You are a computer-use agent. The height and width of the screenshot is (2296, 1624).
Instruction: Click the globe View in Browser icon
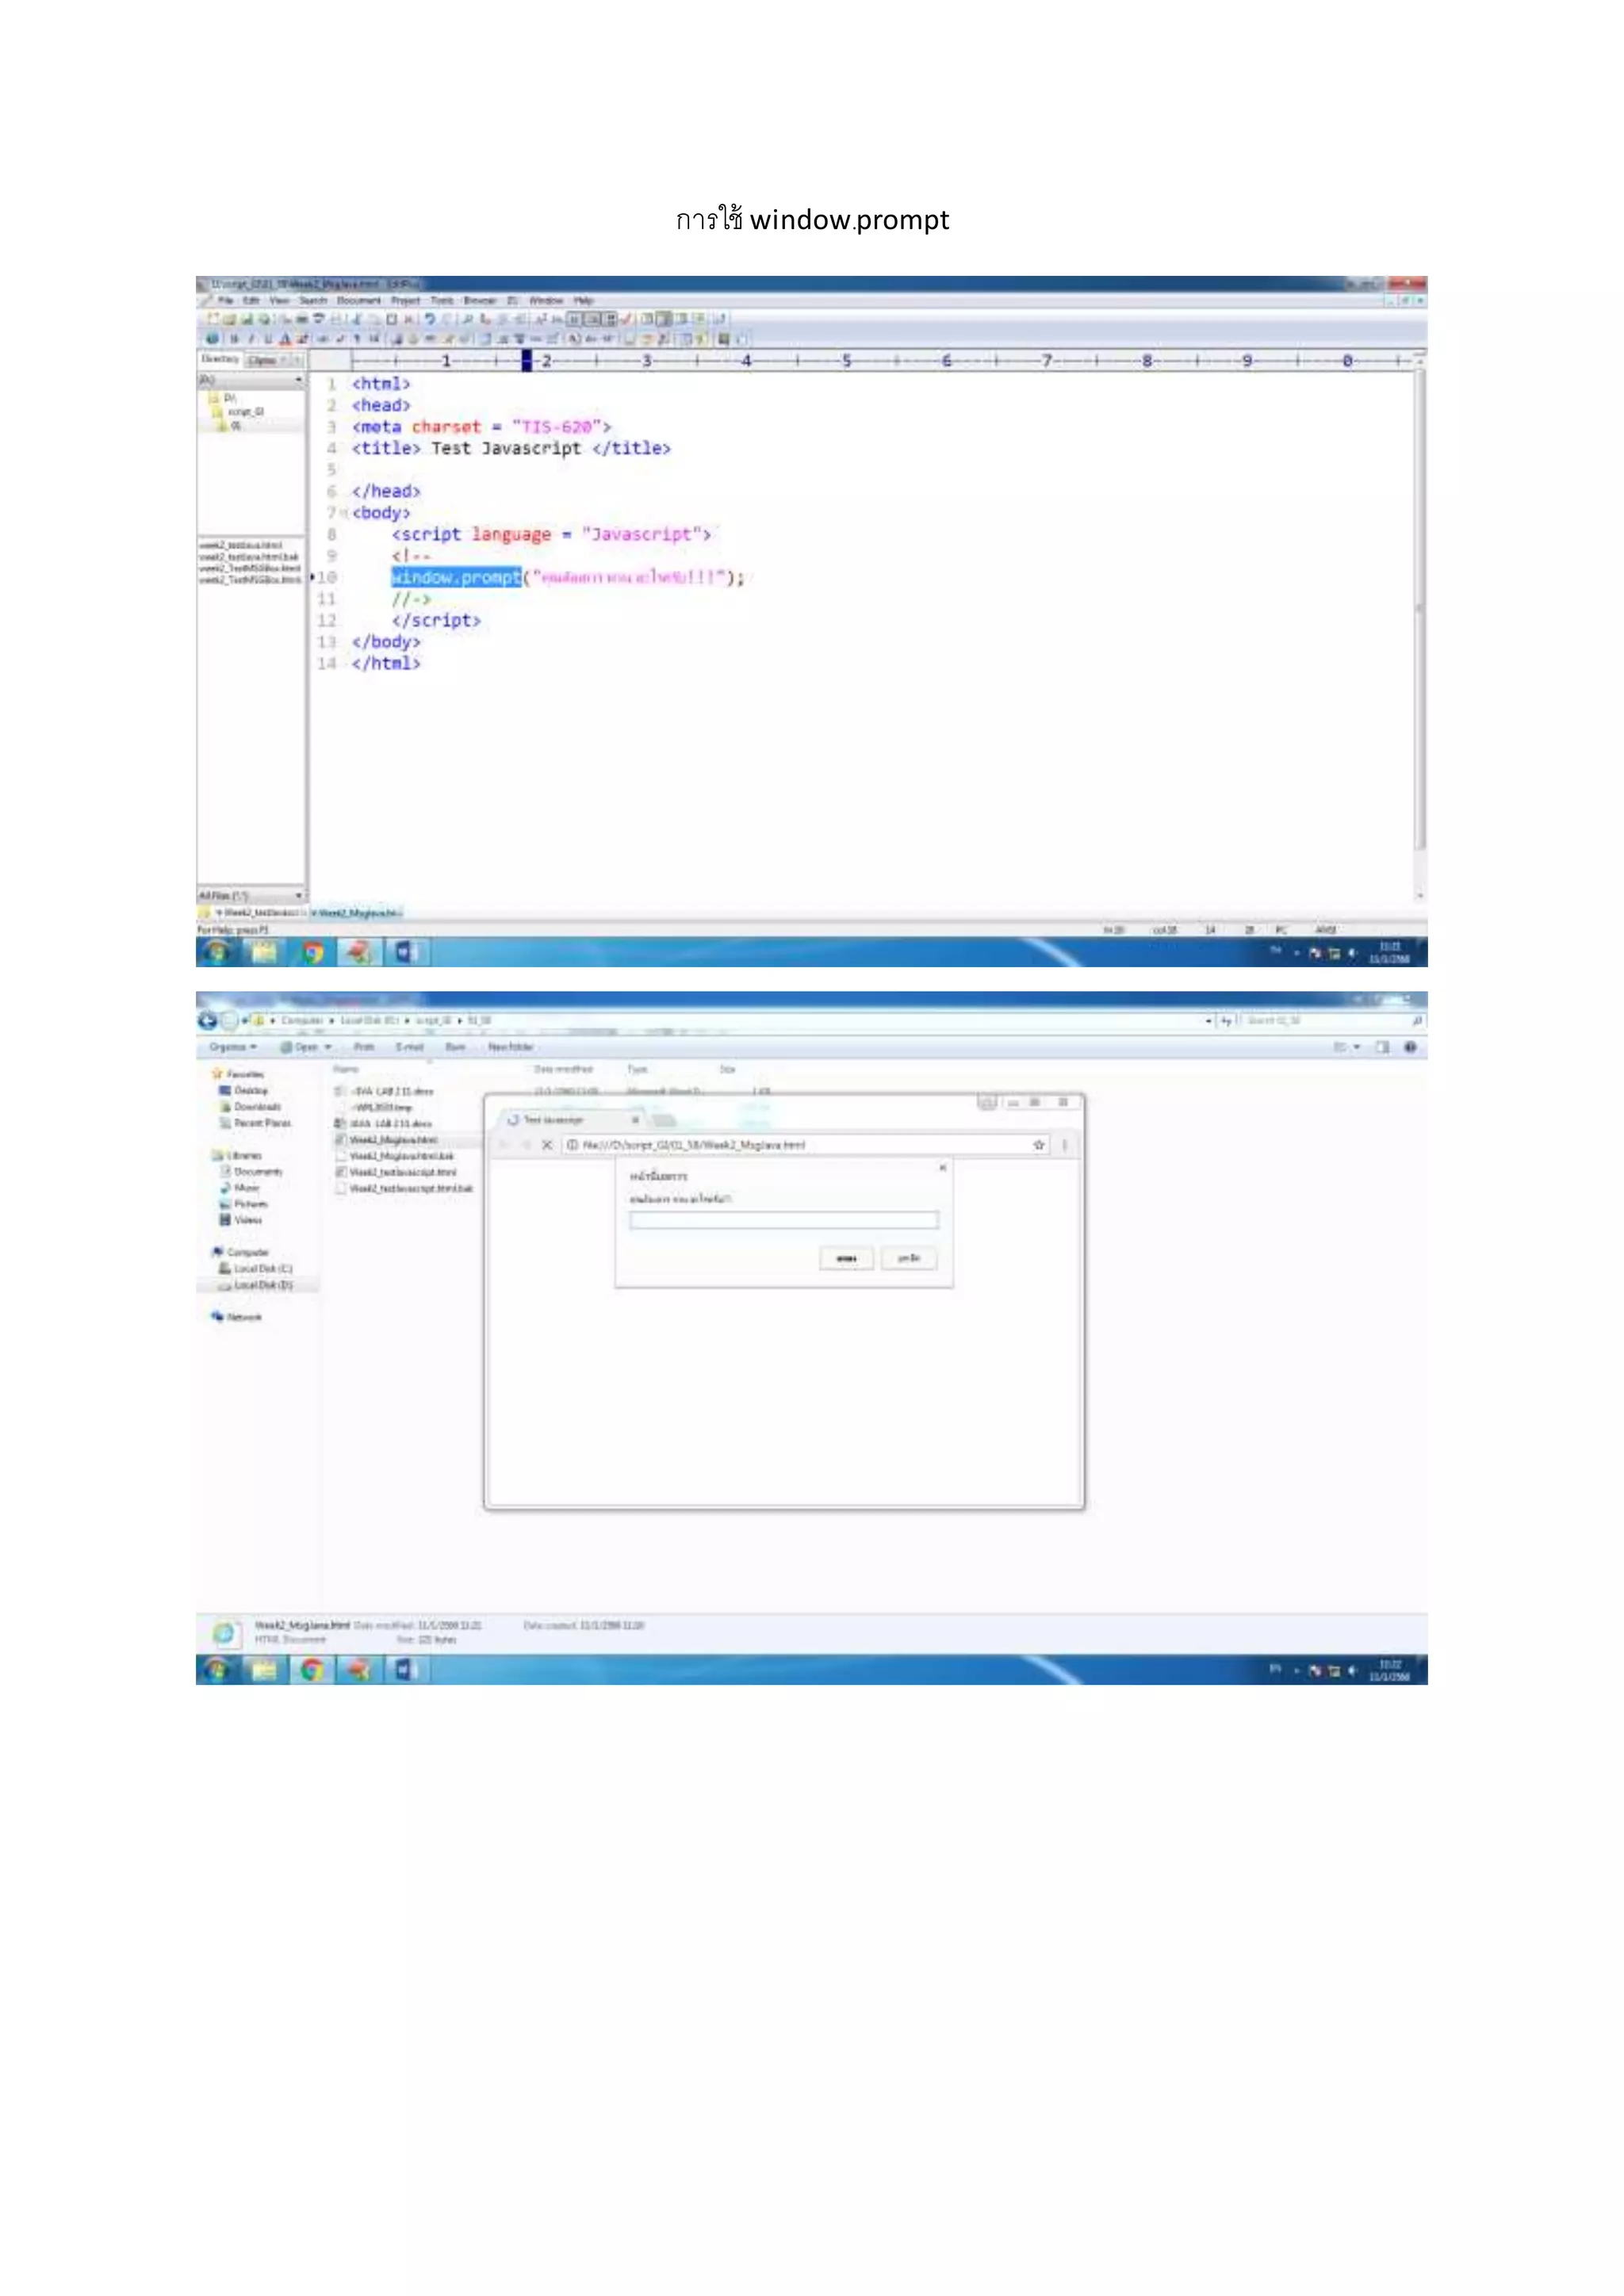point(212,339)
